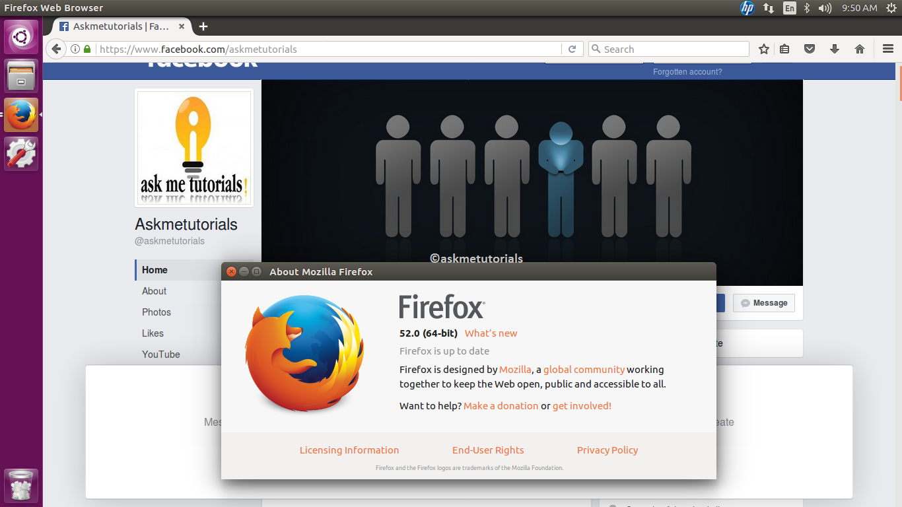This screenshot has height=507, width=902.
Task: Click the Message button
Action: click(764, 303)
